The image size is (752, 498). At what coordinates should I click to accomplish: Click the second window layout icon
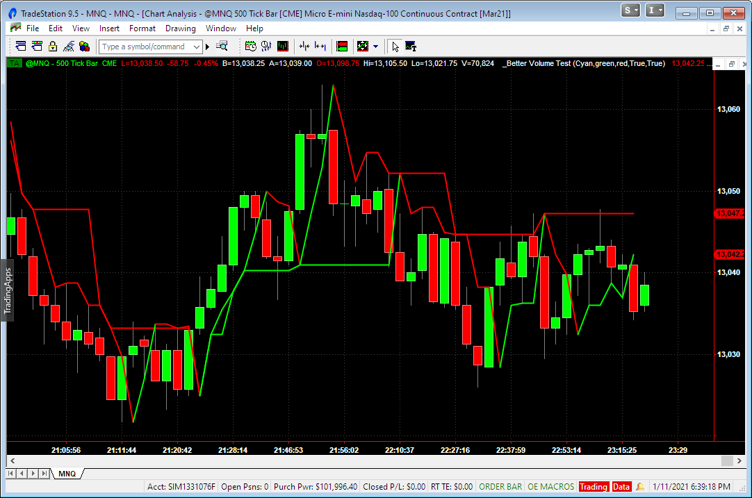pos(37,47)
